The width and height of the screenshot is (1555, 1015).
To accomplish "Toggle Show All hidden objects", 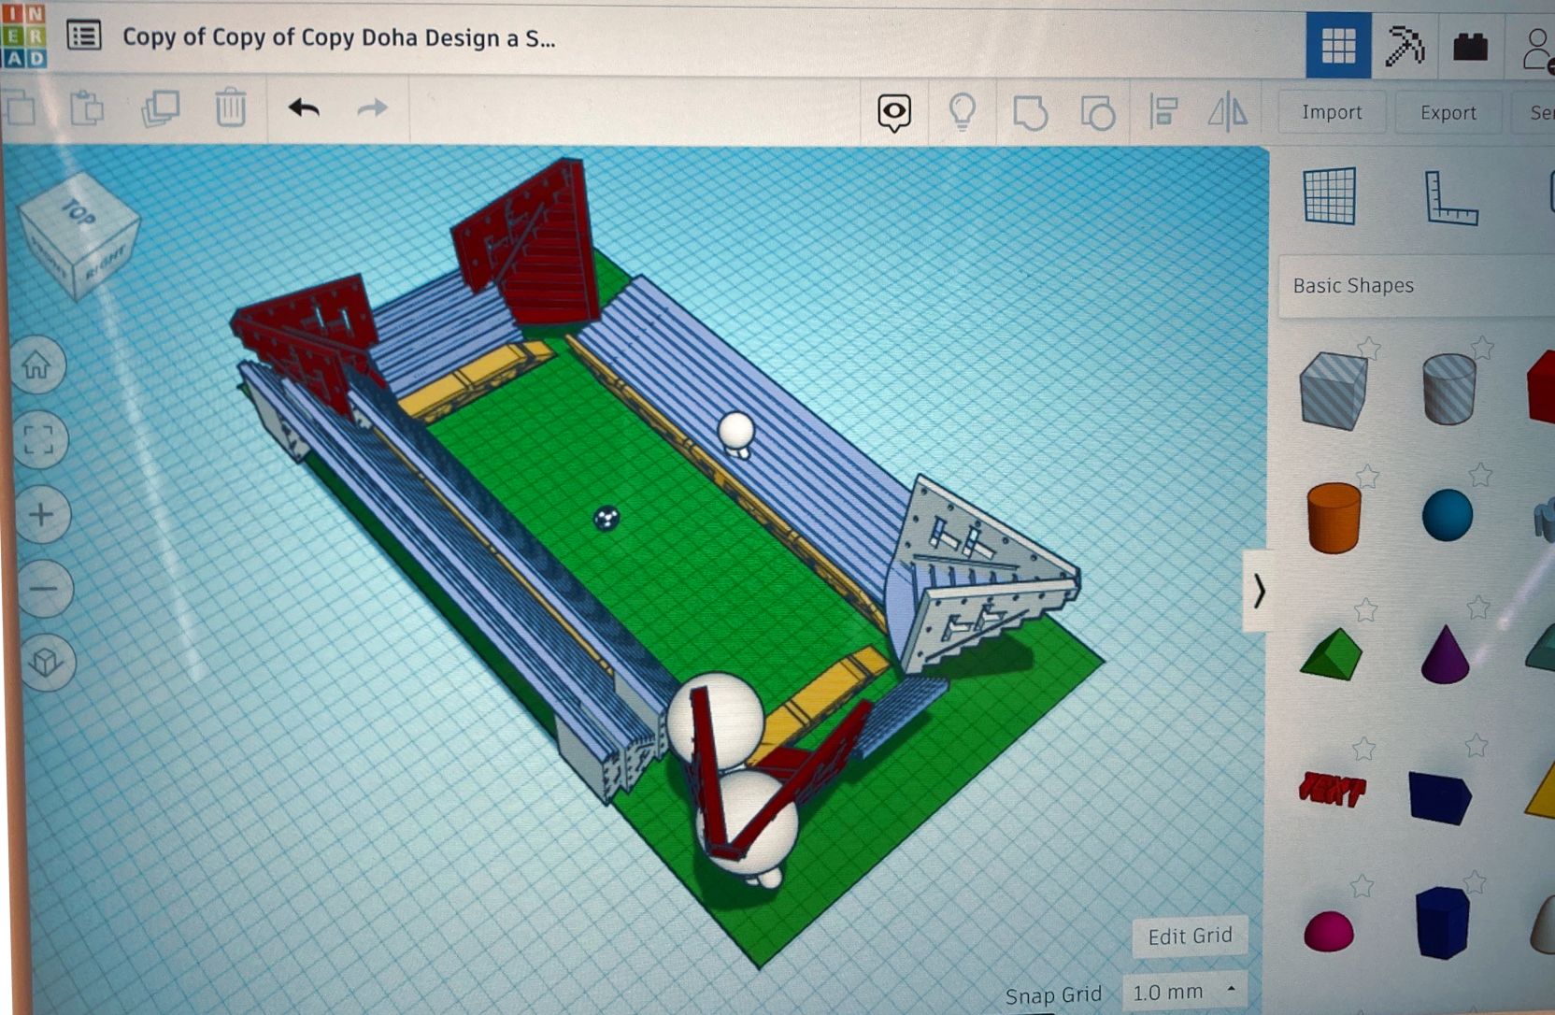I will pos(892,112).
